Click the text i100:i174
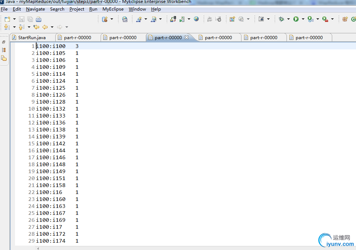 coord(50,241)
